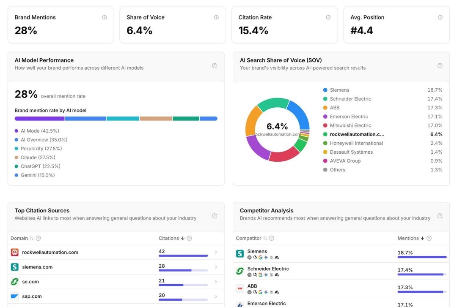Sort the Mentions column
Viewport: 457px width, 307px height.
point(422,238)
